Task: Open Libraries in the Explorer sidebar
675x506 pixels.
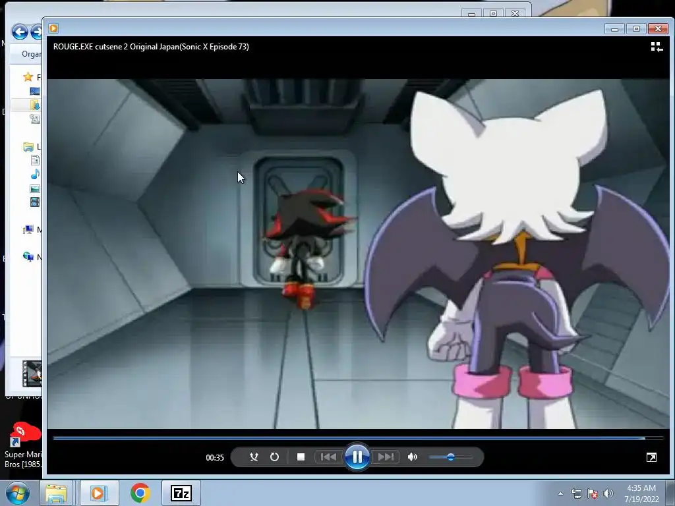Action: [x=32, y=147]
